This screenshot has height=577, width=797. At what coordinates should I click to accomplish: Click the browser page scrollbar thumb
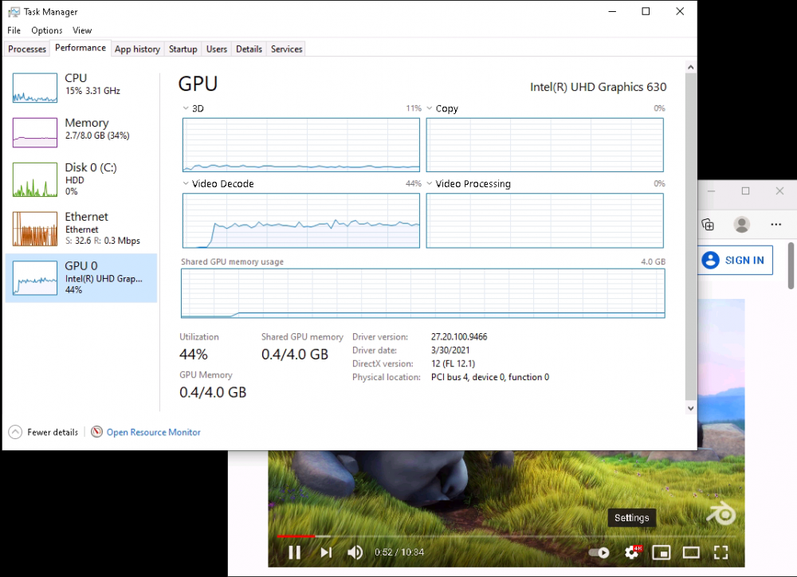(x=791, y=265)
